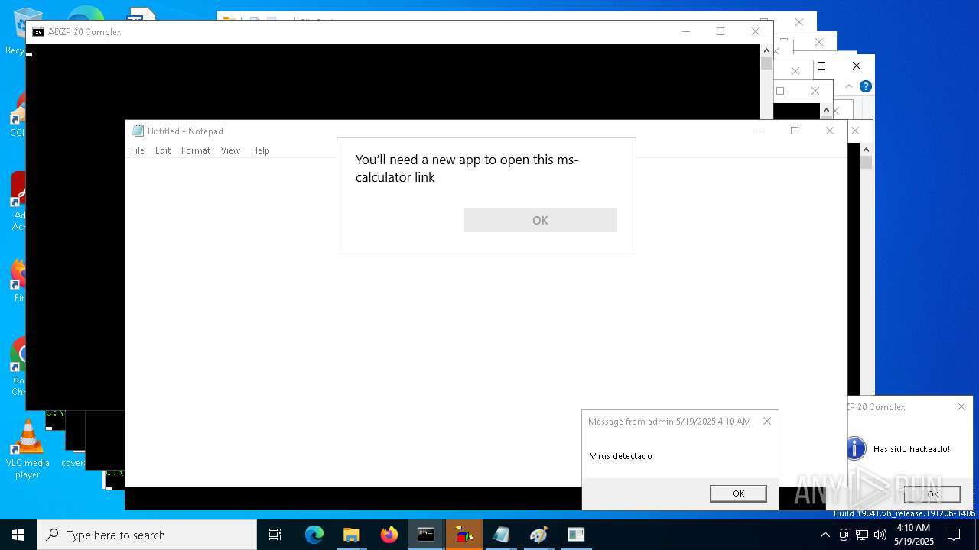Screen dimensions: 979x550
Task: Collapse the ribbon using chevron beside Help icon
Action: (848, 87)
